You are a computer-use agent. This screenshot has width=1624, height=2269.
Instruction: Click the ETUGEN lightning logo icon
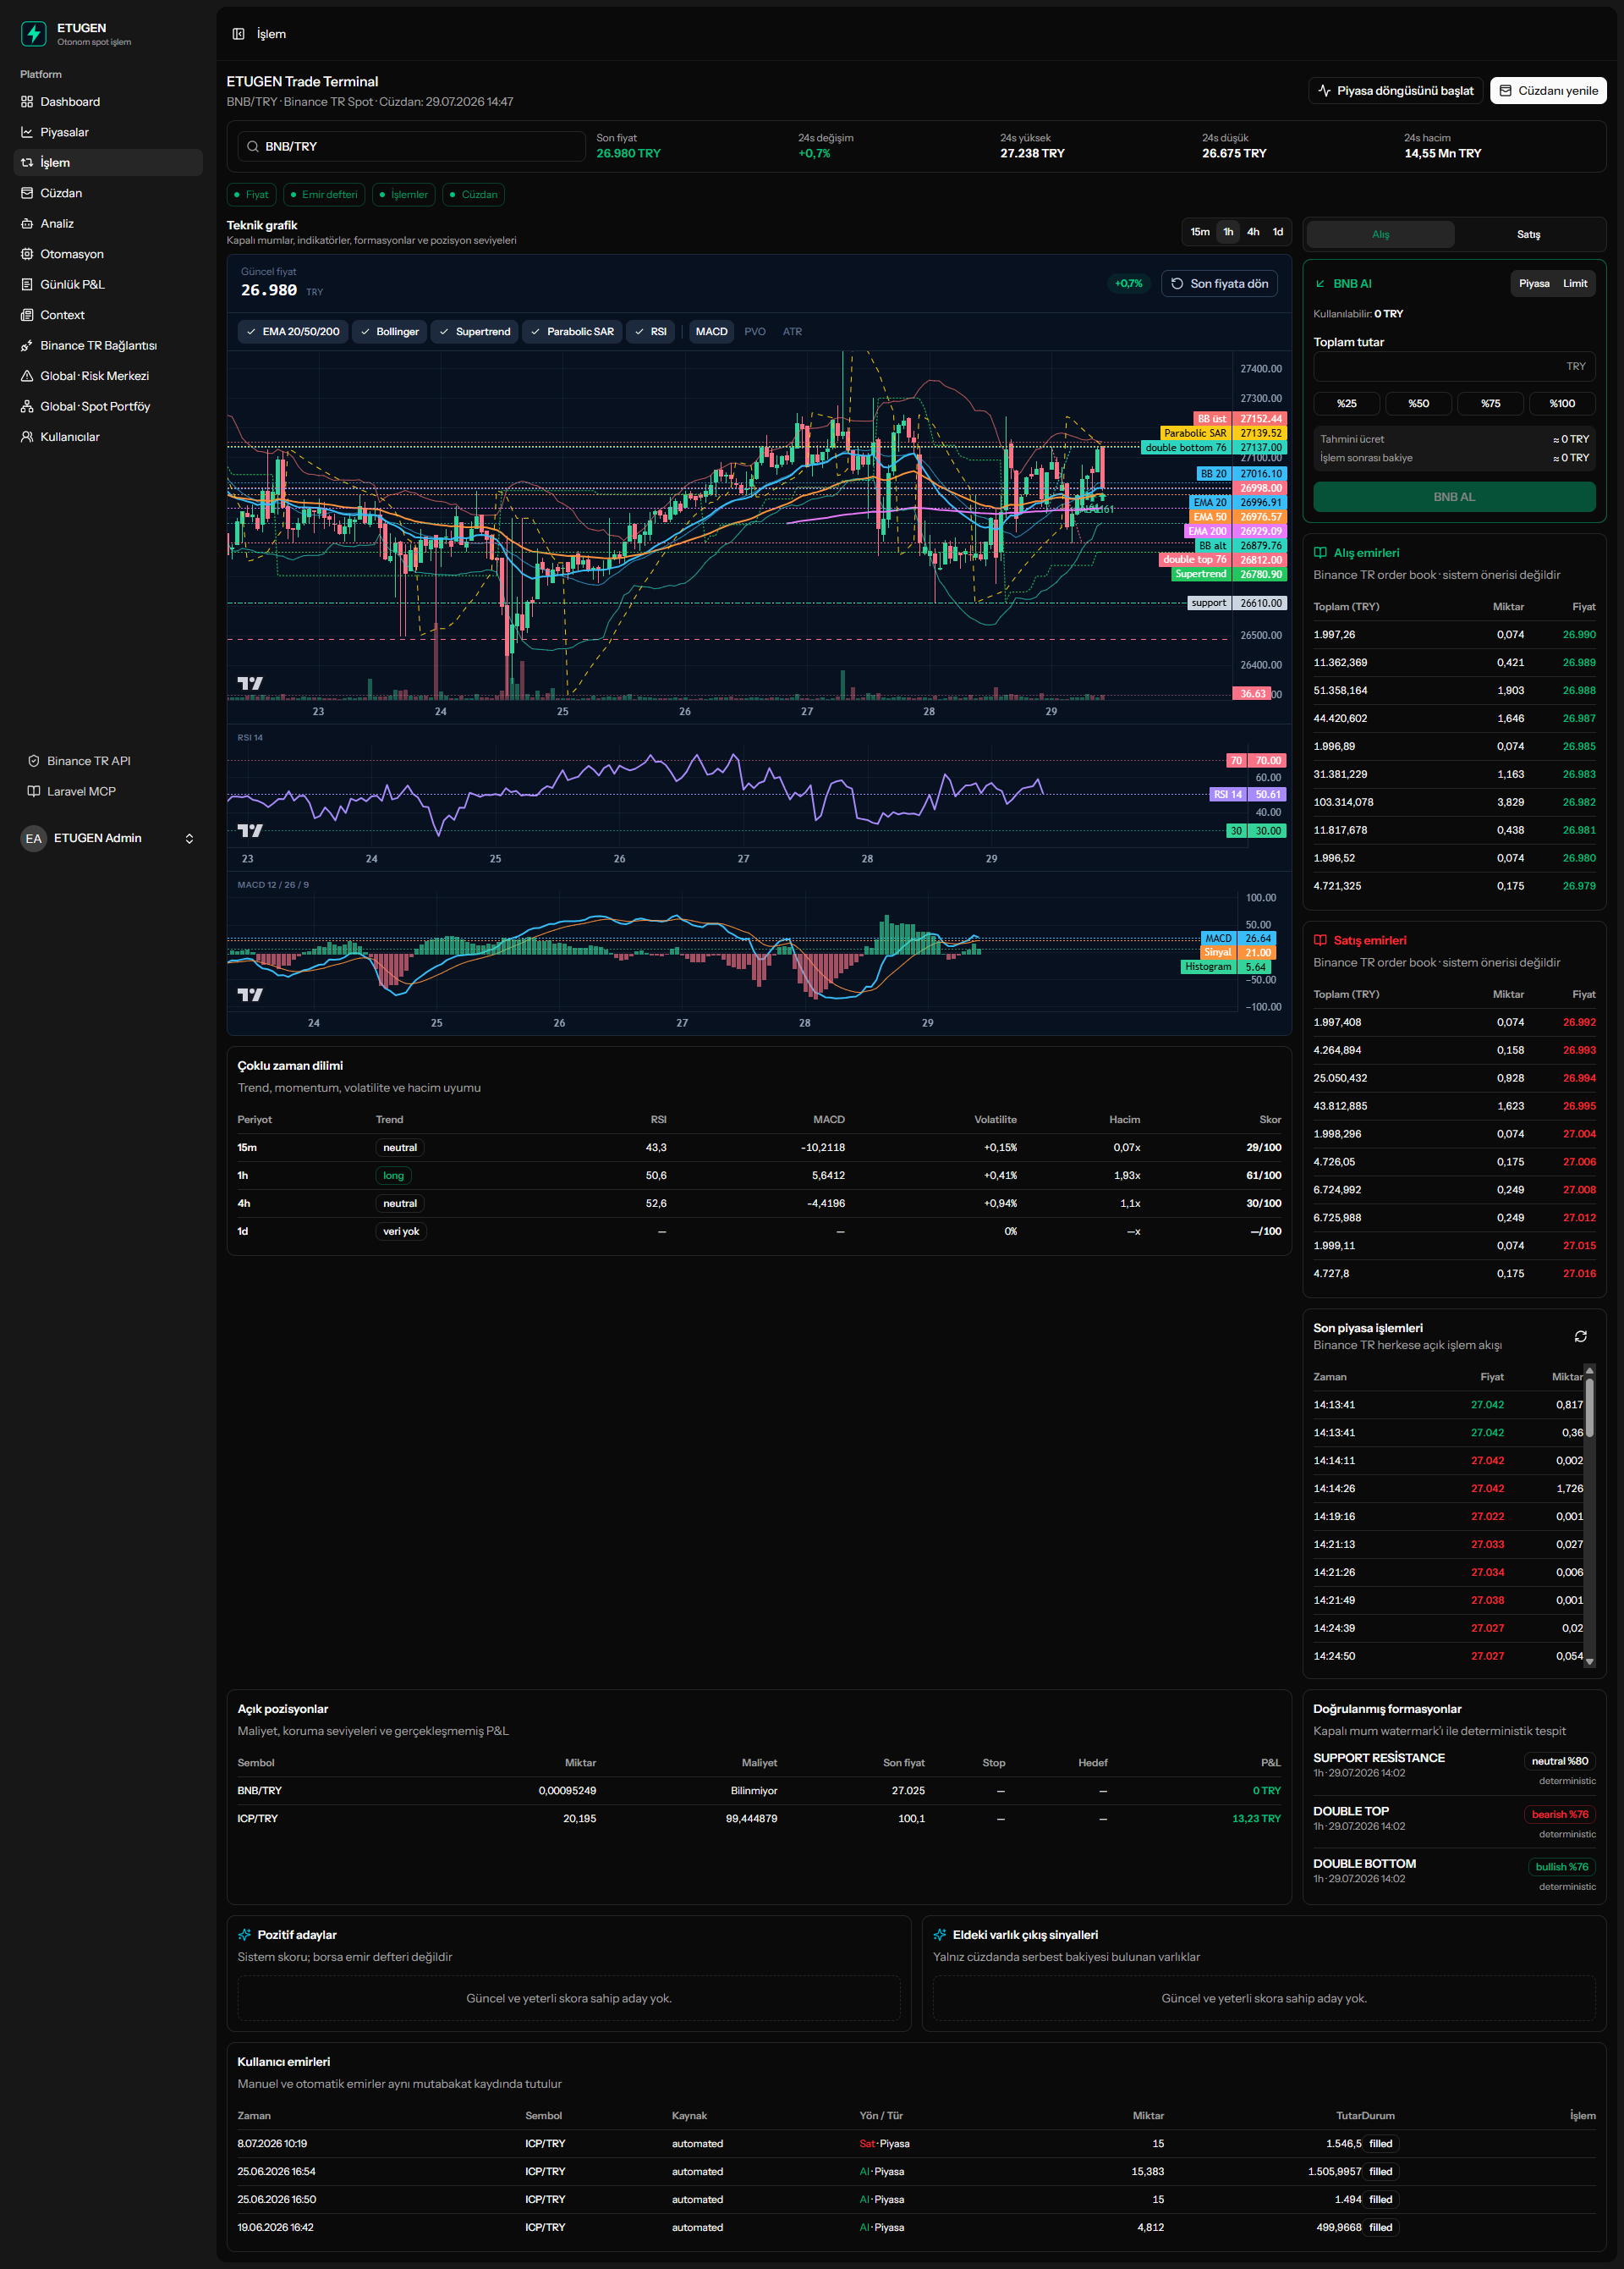[x=34, y=34]
